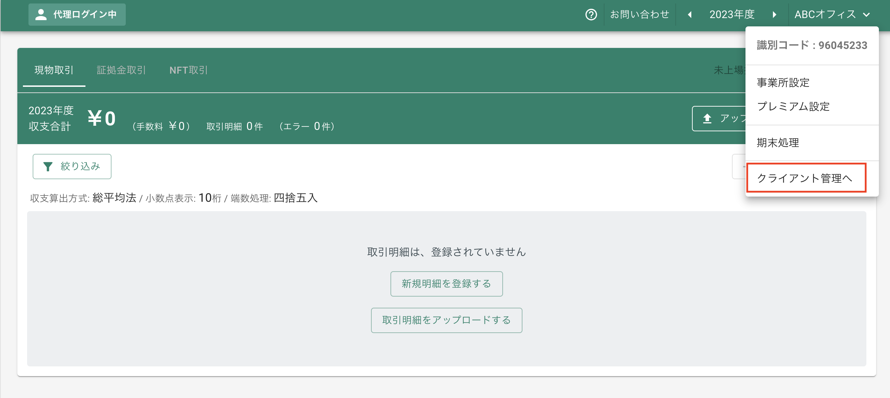The height and width of the screenshot is (398, 890).
Task: Open お問い合わせ contact link
Action: pos(640,15)
